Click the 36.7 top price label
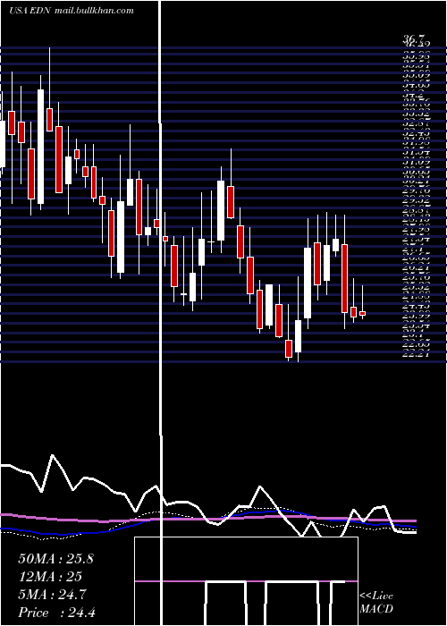Image resolution: width=447 pixels, height=626 pixels. [413, 39]
